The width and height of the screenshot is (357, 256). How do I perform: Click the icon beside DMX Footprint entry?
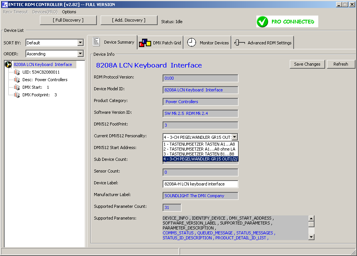17,95
